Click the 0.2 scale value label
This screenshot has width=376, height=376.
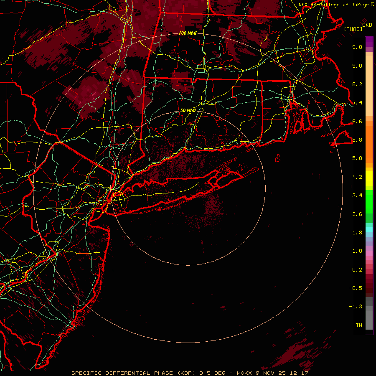357,270
